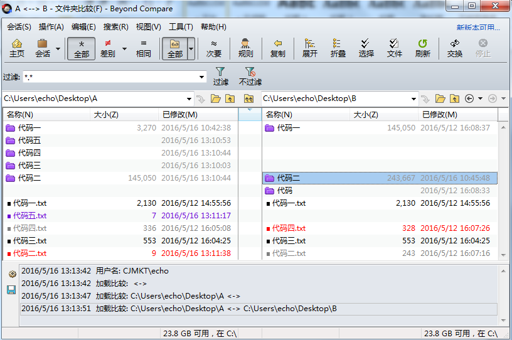Click the left path field C:\Users\echo\Desktop\A

[93, 98]
